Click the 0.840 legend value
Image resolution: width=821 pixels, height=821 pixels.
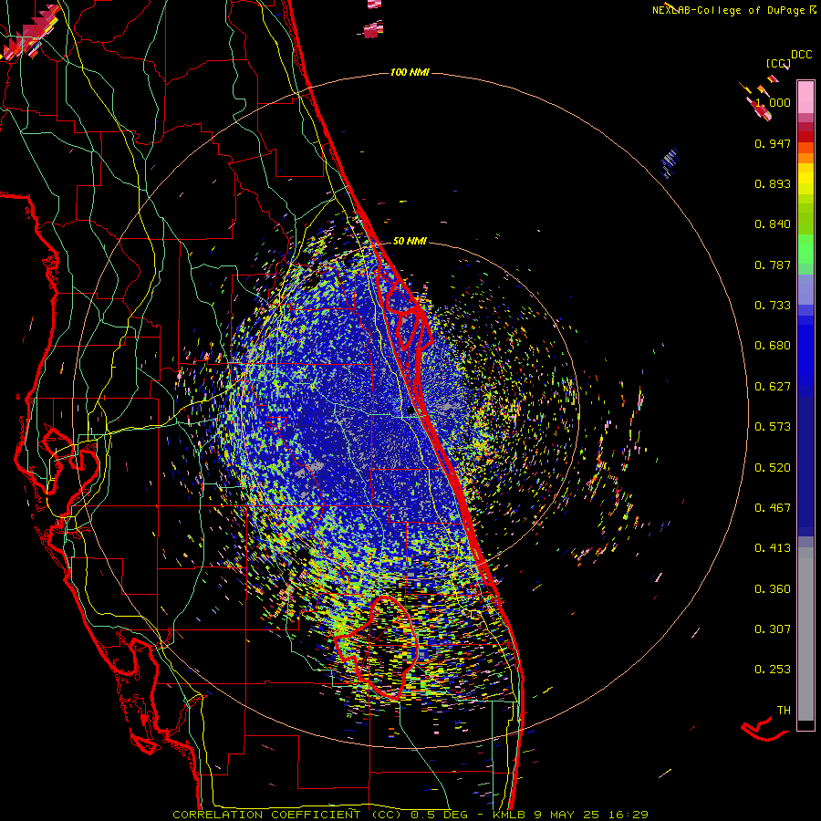pos(773,224)
